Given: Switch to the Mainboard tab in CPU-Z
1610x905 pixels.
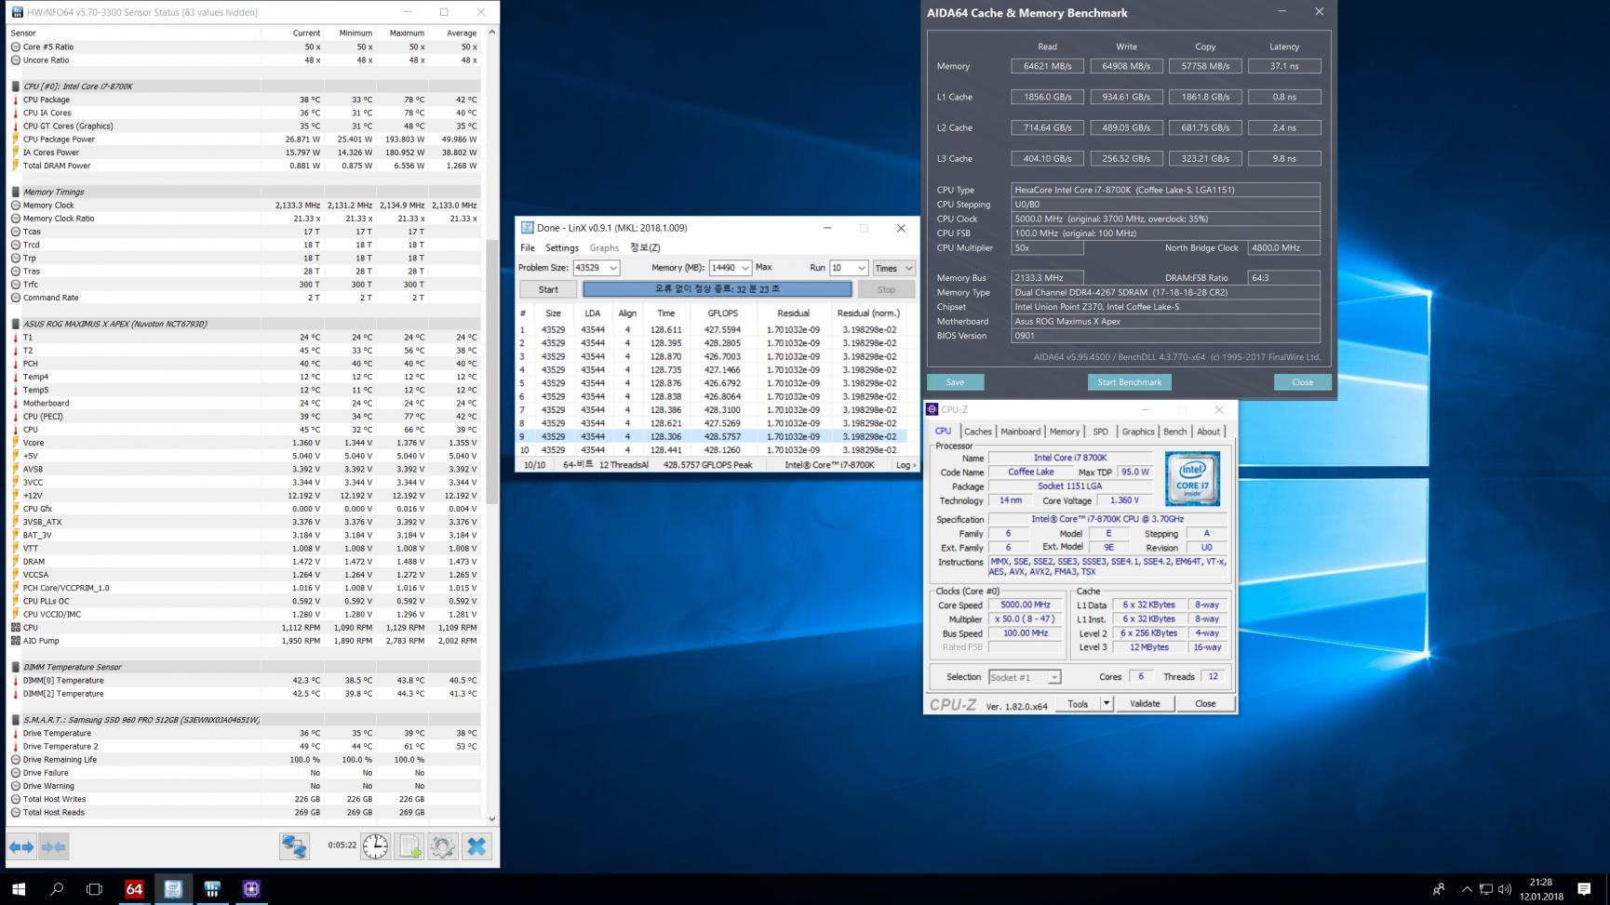Looking at the screenshot, I should (x=1020, y=432).
